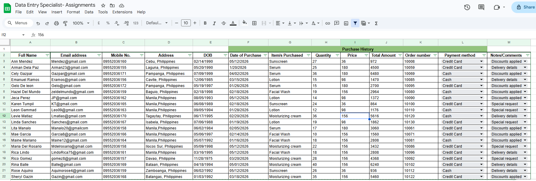The width and height of the screenshot is (536, 181).
Task: Click the Undo icon in toolbar
Action: (x=38, y=23)
